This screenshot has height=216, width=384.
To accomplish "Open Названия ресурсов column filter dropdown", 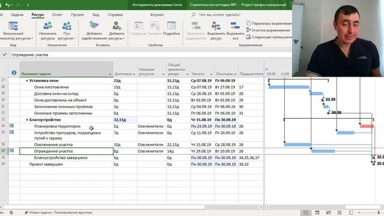I will 163,74.
